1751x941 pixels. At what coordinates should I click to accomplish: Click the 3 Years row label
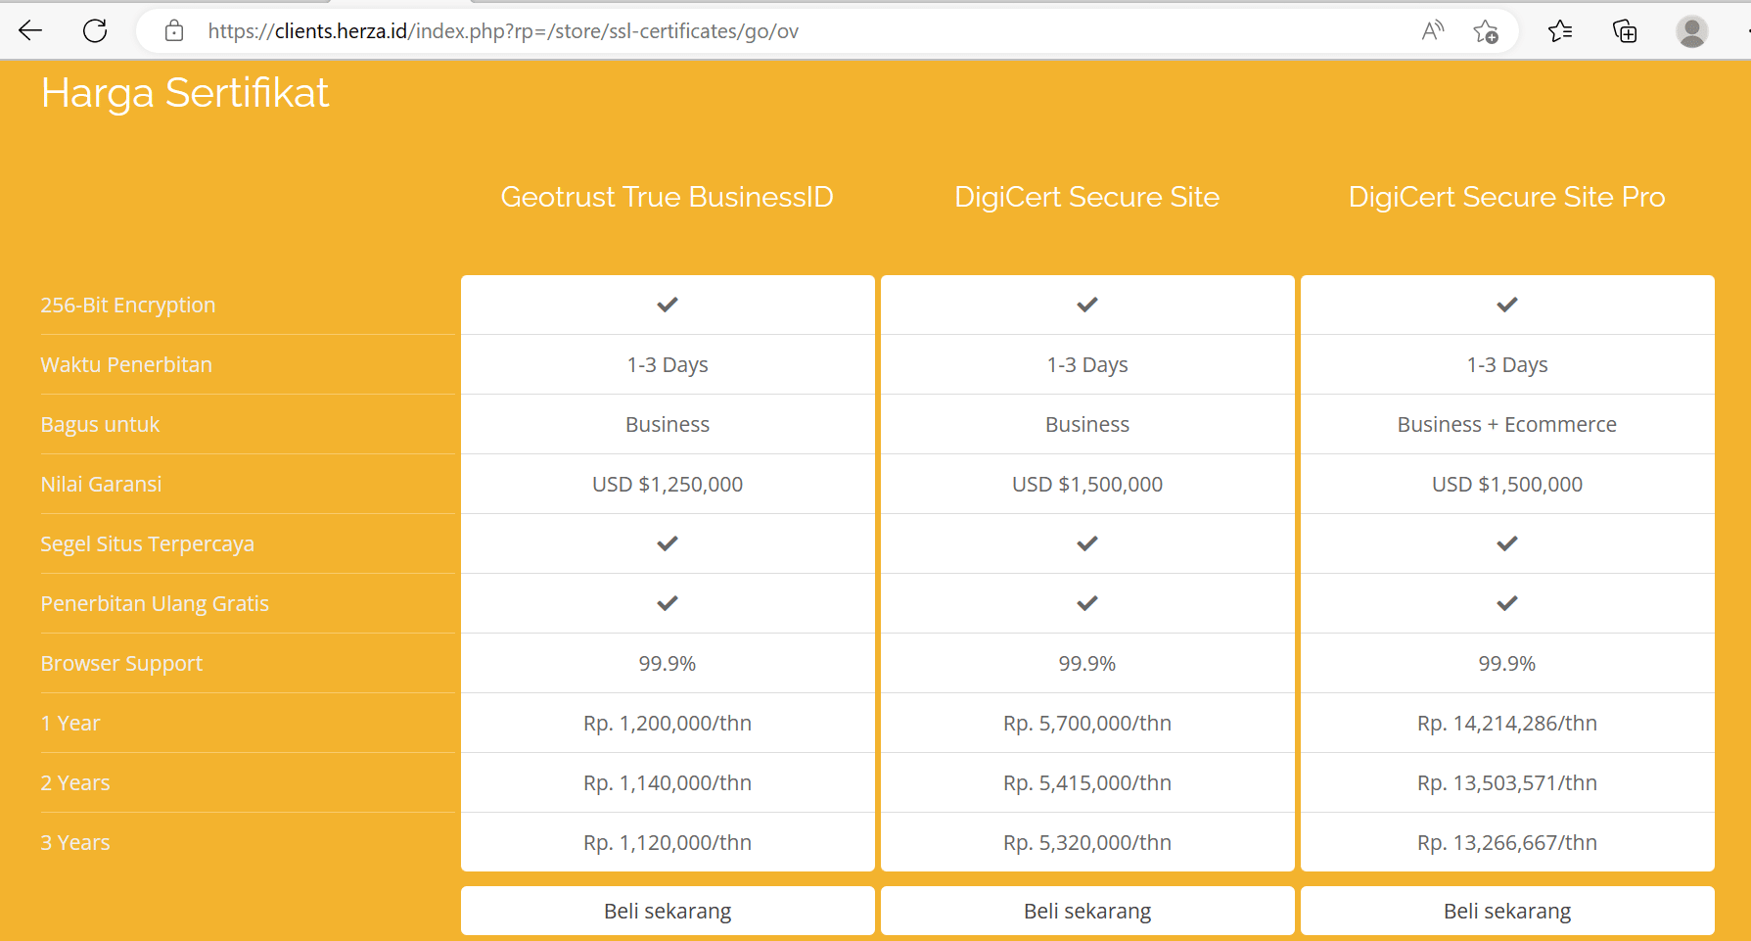(x=75, y=843)
